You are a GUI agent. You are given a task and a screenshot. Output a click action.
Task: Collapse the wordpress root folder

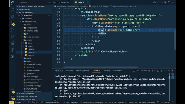coord(34,16)
